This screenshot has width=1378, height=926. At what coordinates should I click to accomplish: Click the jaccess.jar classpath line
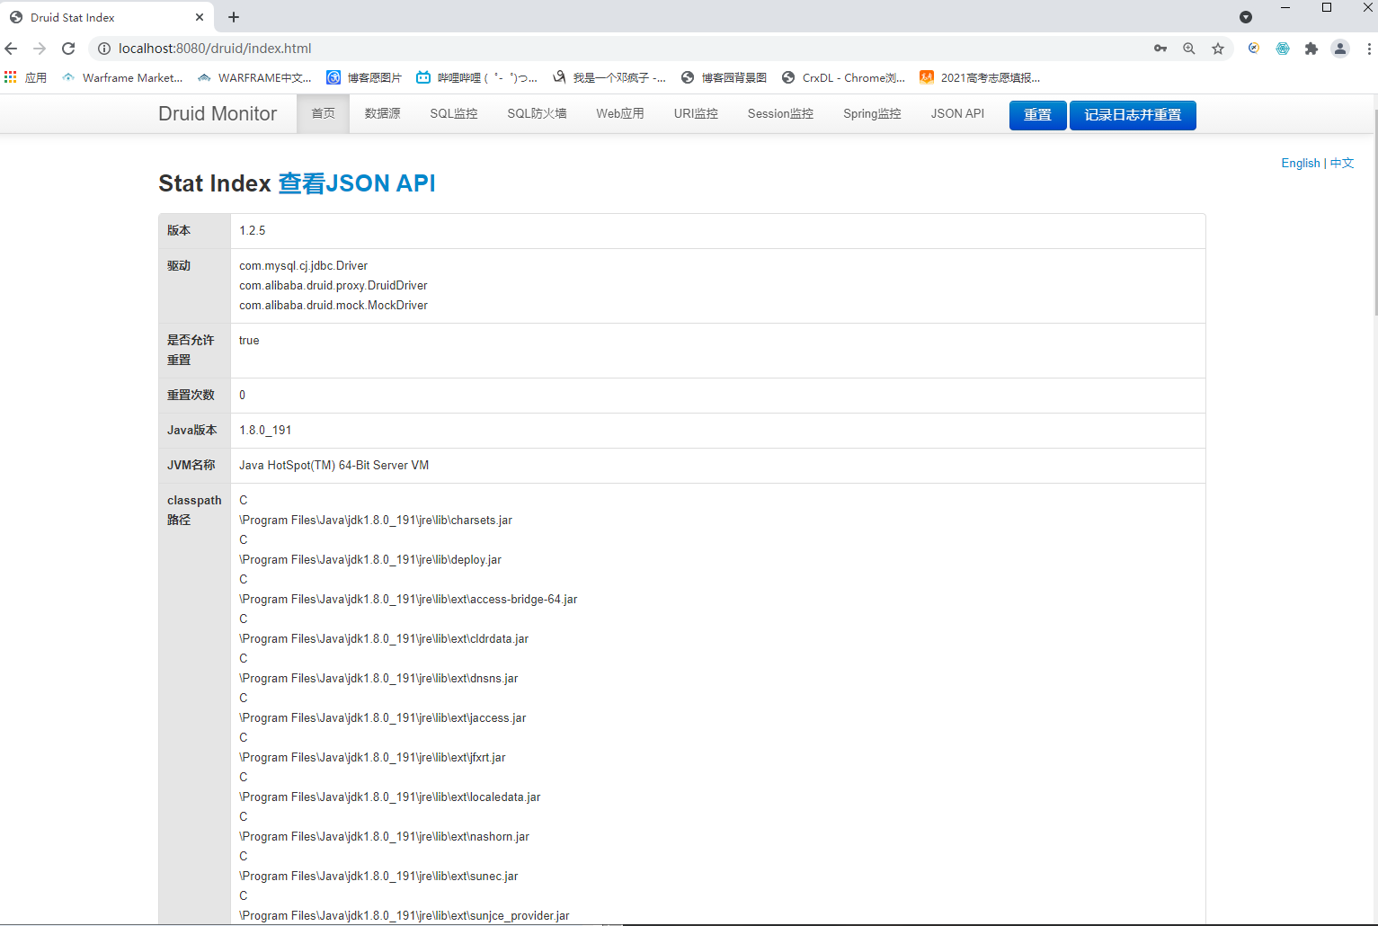click(383, 718)
